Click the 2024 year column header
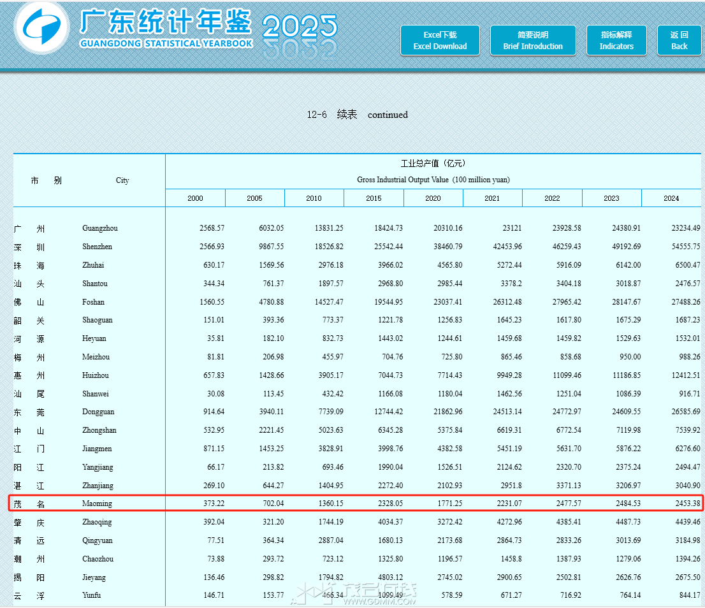Screen dimensions: 705x608 pyautogui.click(x=671, y=198)
